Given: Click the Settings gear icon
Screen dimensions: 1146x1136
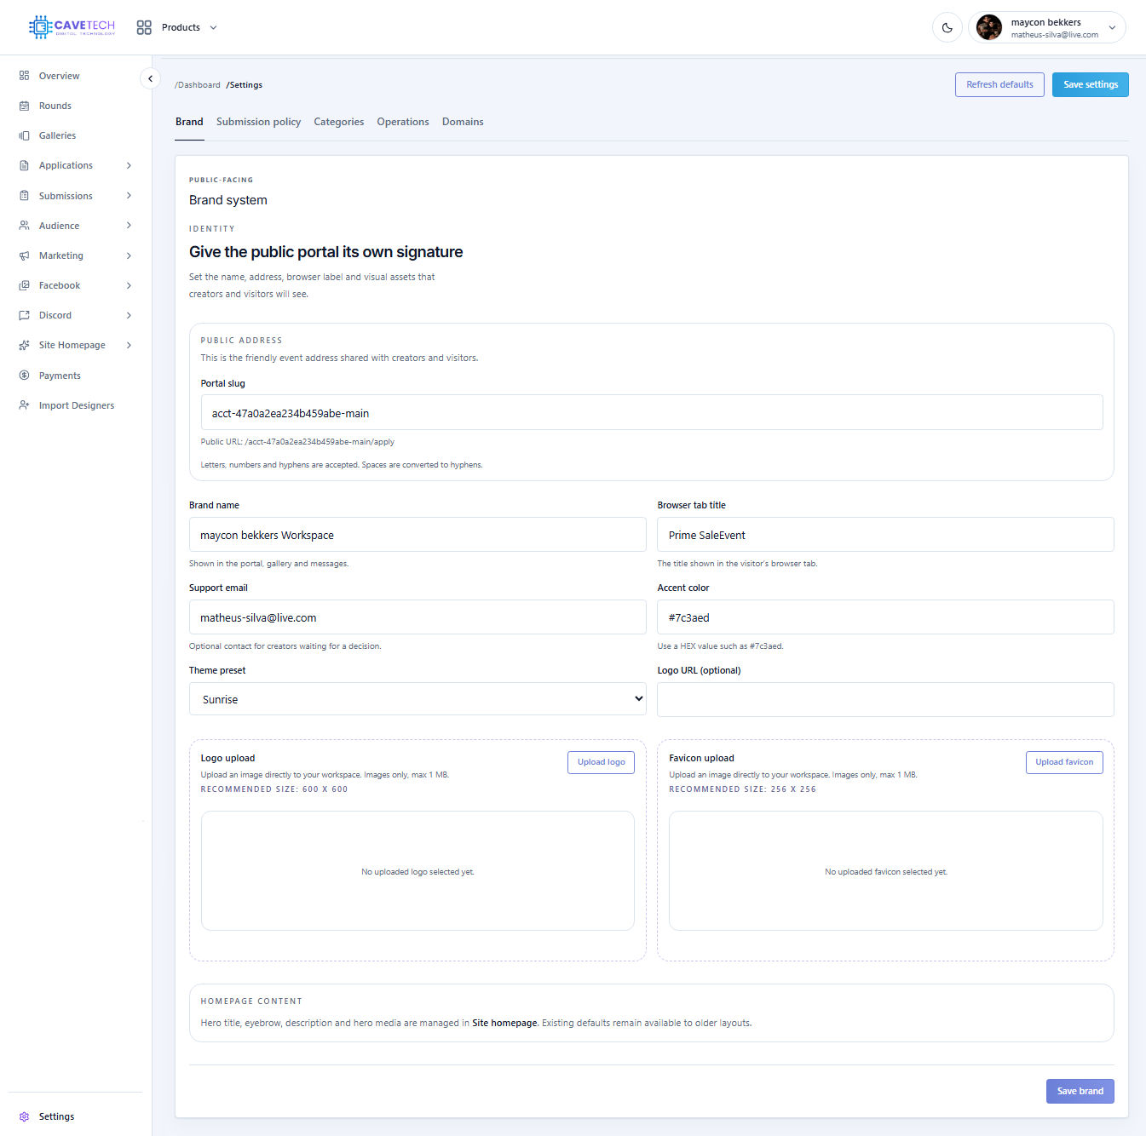Looking at the screenshot, I should tap(24, 1116).
